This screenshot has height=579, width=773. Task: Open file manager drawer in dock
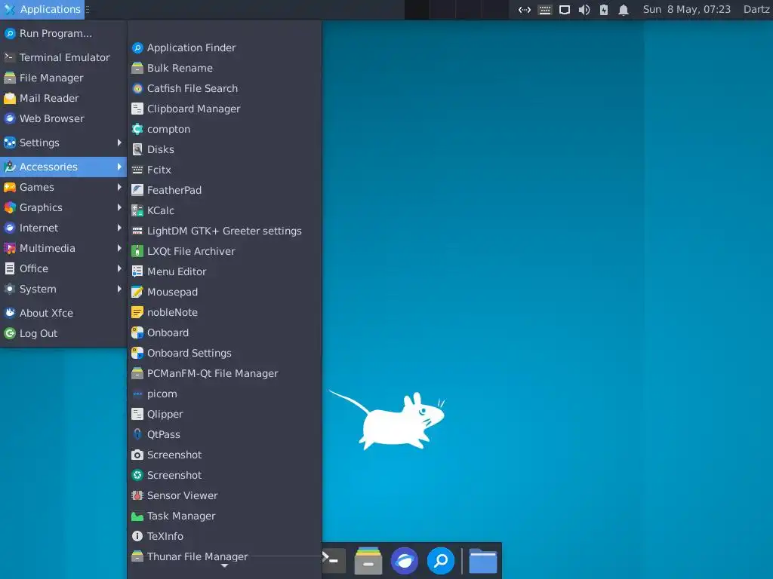point(368,561)
